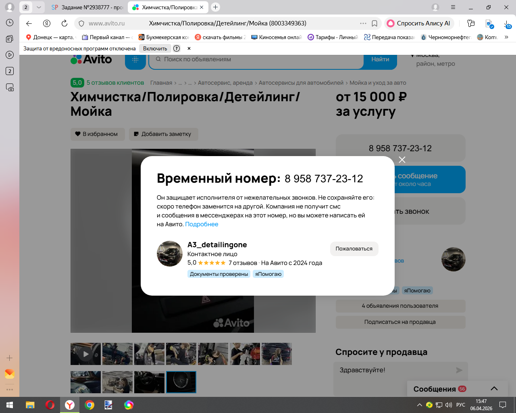This screenshot has height=413, width=516.
Task: Click Спросить Алису AI button
Action: tap(419, 23)
